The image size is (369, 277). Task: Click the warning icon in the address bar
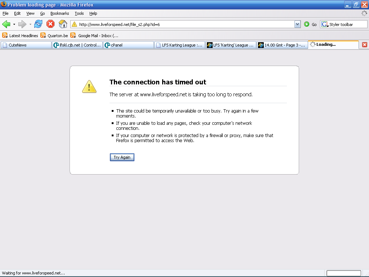point(74,24)
